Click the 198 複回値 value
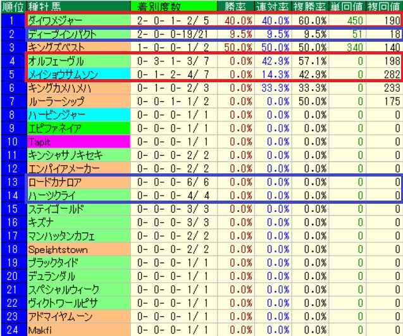403x336 pixels. (392, 61)
